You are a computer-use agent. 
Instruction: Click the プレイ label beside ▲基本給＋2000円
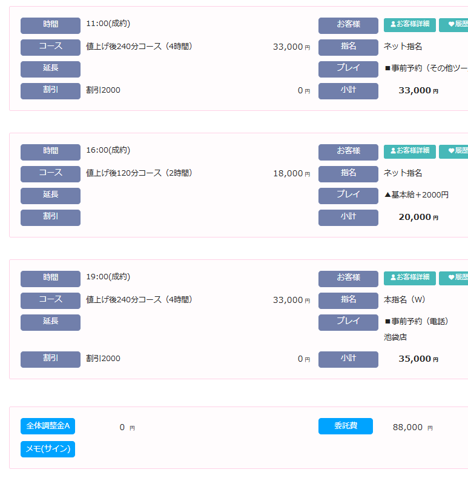point(348,195)
